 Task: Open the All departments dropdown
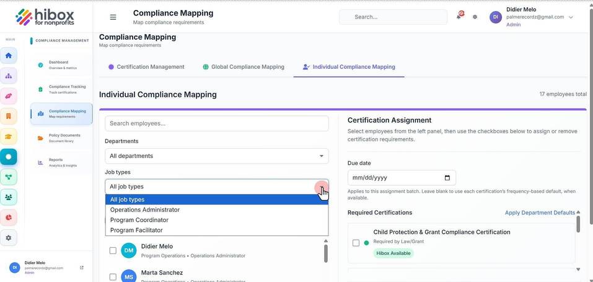coord(217,156)
